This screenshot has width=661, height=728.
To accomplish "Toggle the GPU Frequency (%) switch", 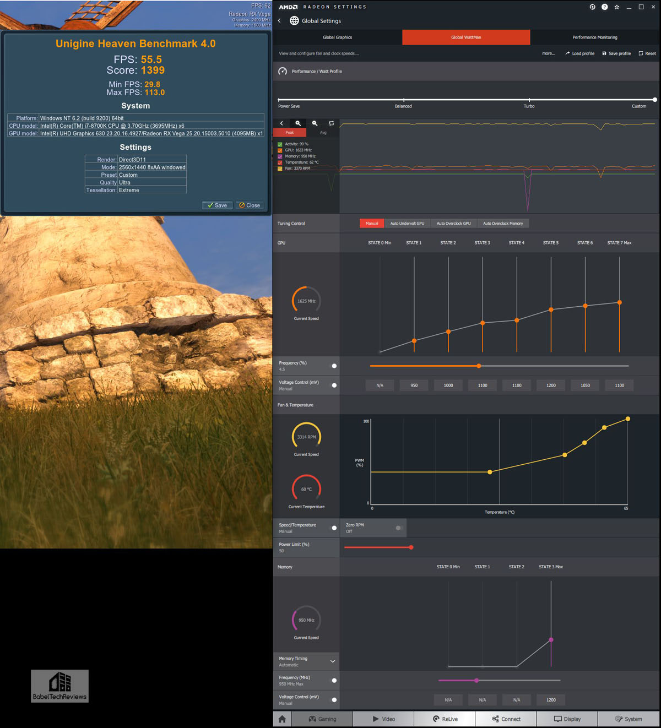I will [x=332, y=366].
